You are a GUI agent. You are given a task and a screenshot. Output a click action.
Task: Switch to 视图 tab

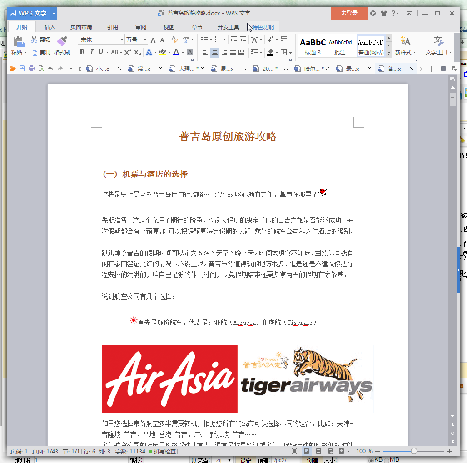pyautogui.click(x=169, y=27)
